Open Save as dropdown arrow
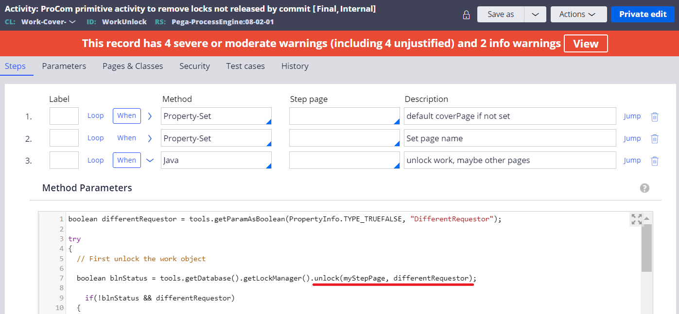 tap(535, 15)
